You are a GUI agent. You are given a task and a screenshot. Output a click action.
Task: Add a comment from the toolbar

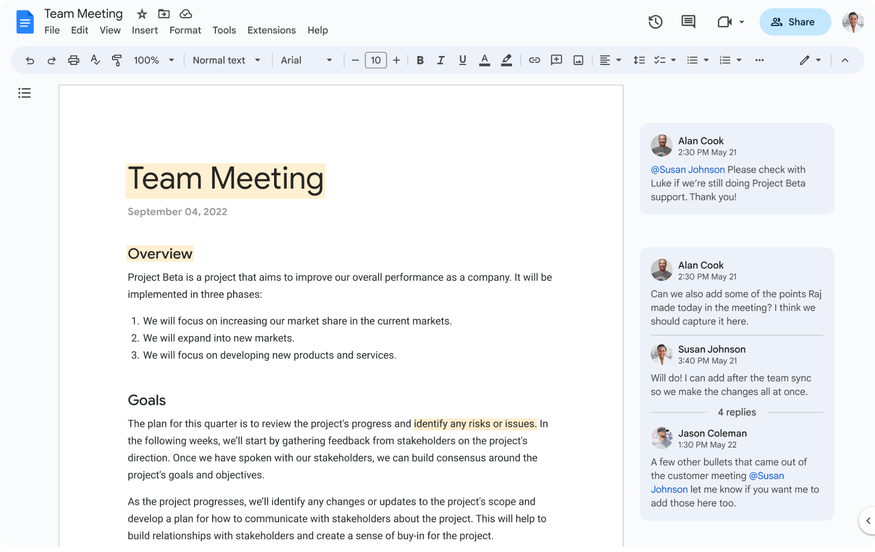[x=556, y=60]
